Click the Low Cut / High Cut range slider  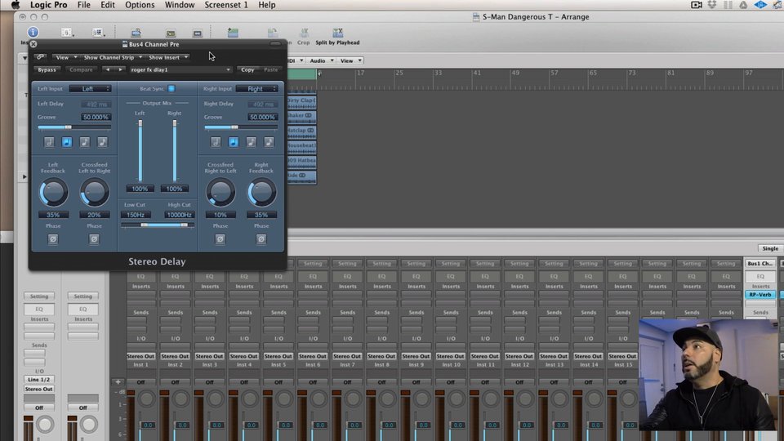click(x=158, y=225)
